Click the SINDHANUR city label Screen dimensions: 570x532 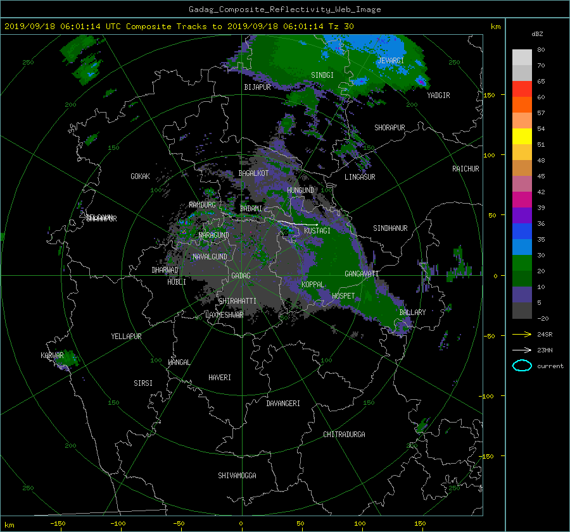coord(390,228)
